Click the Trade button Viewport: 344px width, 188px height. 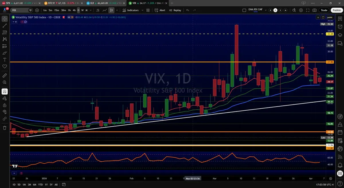324,10
